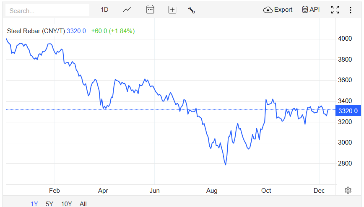Viewport: 364px width, 207px height.
Task: Open the wrench chart tools
Action: point(192,10)
